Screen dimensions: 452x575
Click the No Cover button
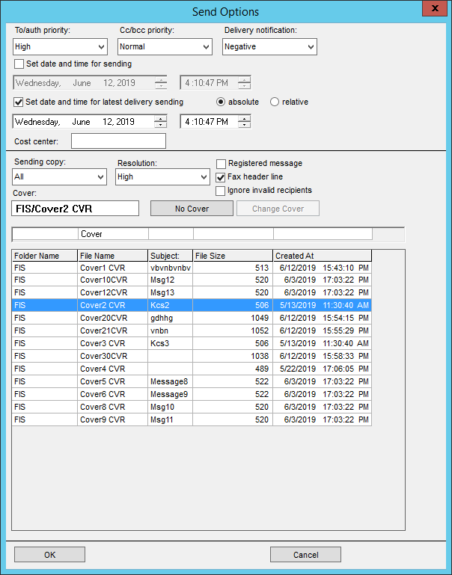(192, 209)
